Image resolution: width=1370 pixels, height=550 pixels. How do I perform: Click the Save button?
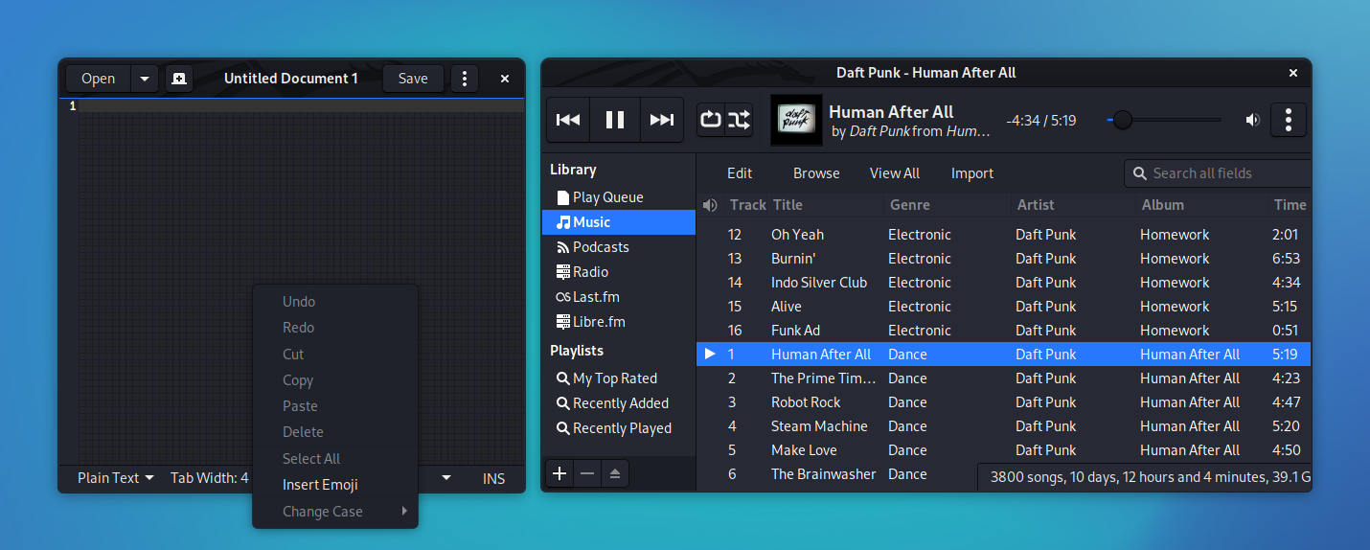413,79
